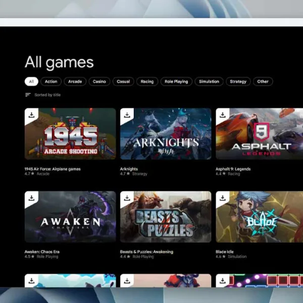Image resolution: width=303 pixels, height=303 pixels.
Task: Open the 1945 Arcade Shooting thumbnail
Action: pyautogui.click(x=70, y=134)
